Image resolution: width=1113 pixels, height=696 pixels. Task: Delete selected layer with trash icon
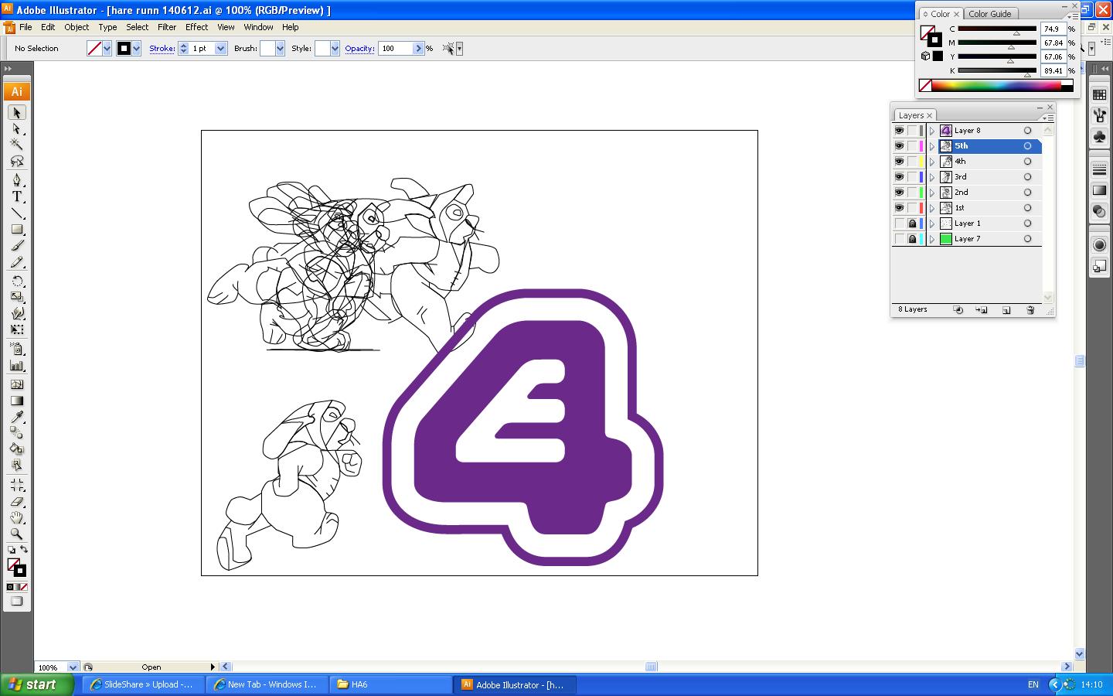click(x=1030, y=310)
